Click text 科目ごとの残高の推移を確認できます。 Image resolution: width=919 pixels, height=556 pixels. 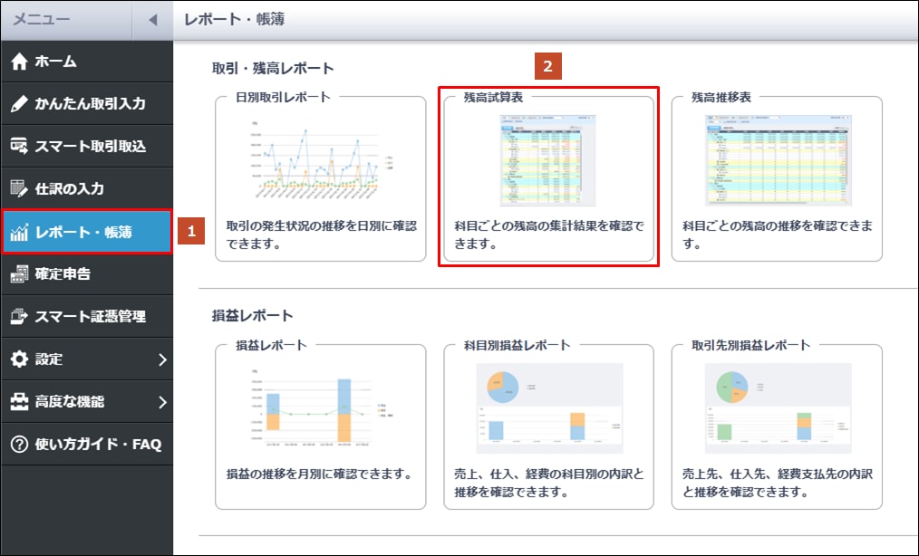pyautogui.click(x=778, y=235)
